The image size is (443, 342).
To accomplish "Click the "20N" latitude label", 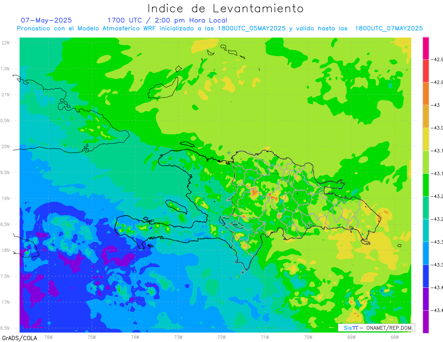I will tap(6, 146).
